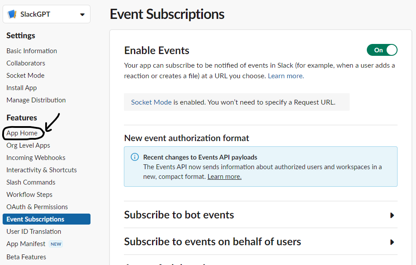Select Collaborators in the sidebar
The height and width of the screenshot is (265, 416).
pyautogui.click(x=26, y=63)
